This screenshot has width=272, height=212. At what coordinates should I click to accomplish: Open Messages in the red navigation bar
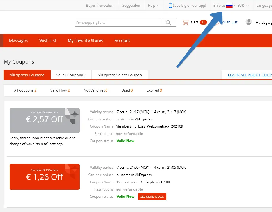(x=18, y=41)
